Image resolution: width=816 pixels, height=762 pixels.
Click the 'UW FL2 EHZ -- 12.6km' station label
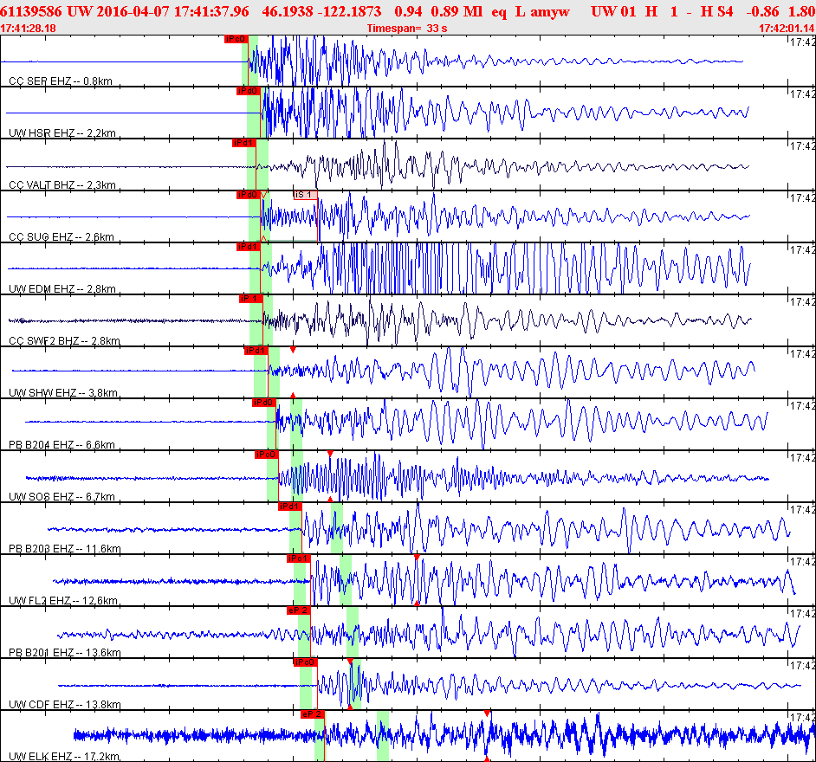point(63,601)
